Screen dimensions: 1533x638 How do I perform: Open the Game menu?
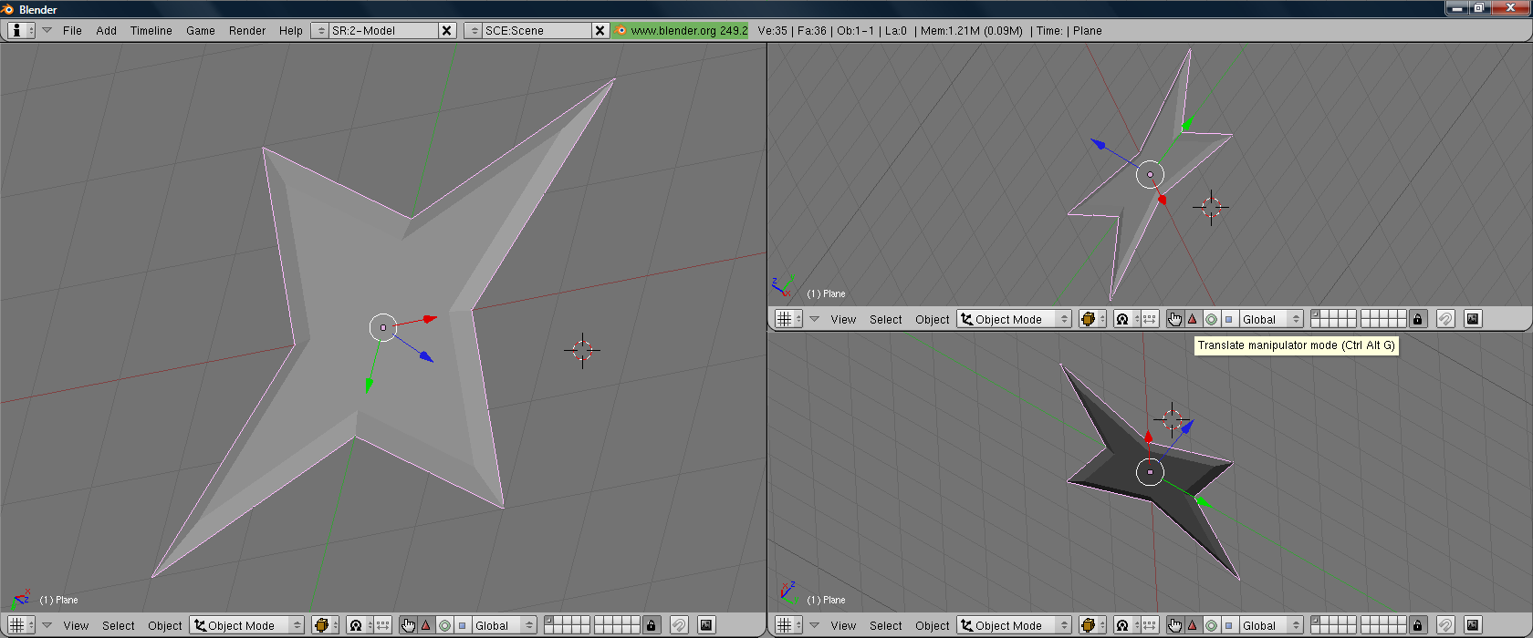200,30
